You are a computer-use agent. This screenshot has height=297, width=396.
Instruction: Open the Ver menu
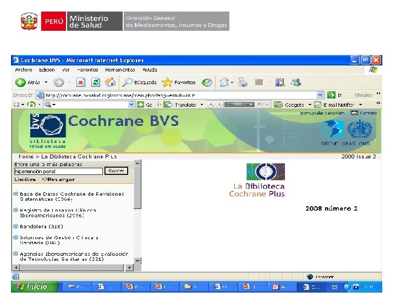tap(65, 70)
